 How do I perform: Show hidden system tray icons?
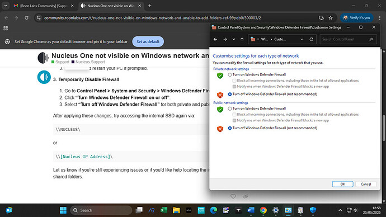[340, 210]
